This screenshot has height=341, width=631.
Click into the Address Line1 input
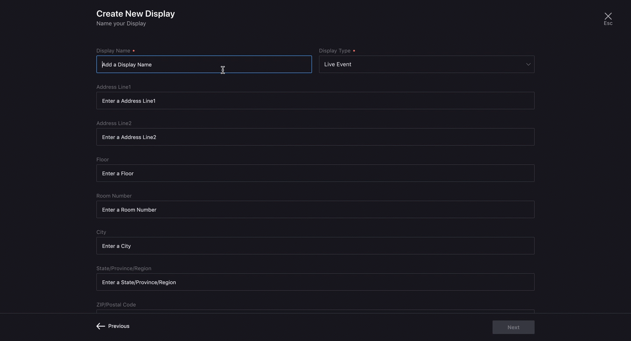point(315,101)
